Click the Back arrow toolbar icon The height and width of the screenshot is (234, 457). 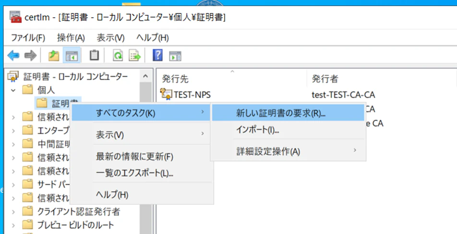pos(13,55)
